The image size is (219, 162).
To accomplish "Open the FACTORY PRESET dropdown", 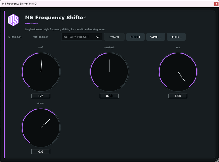I will click(82, 37).
